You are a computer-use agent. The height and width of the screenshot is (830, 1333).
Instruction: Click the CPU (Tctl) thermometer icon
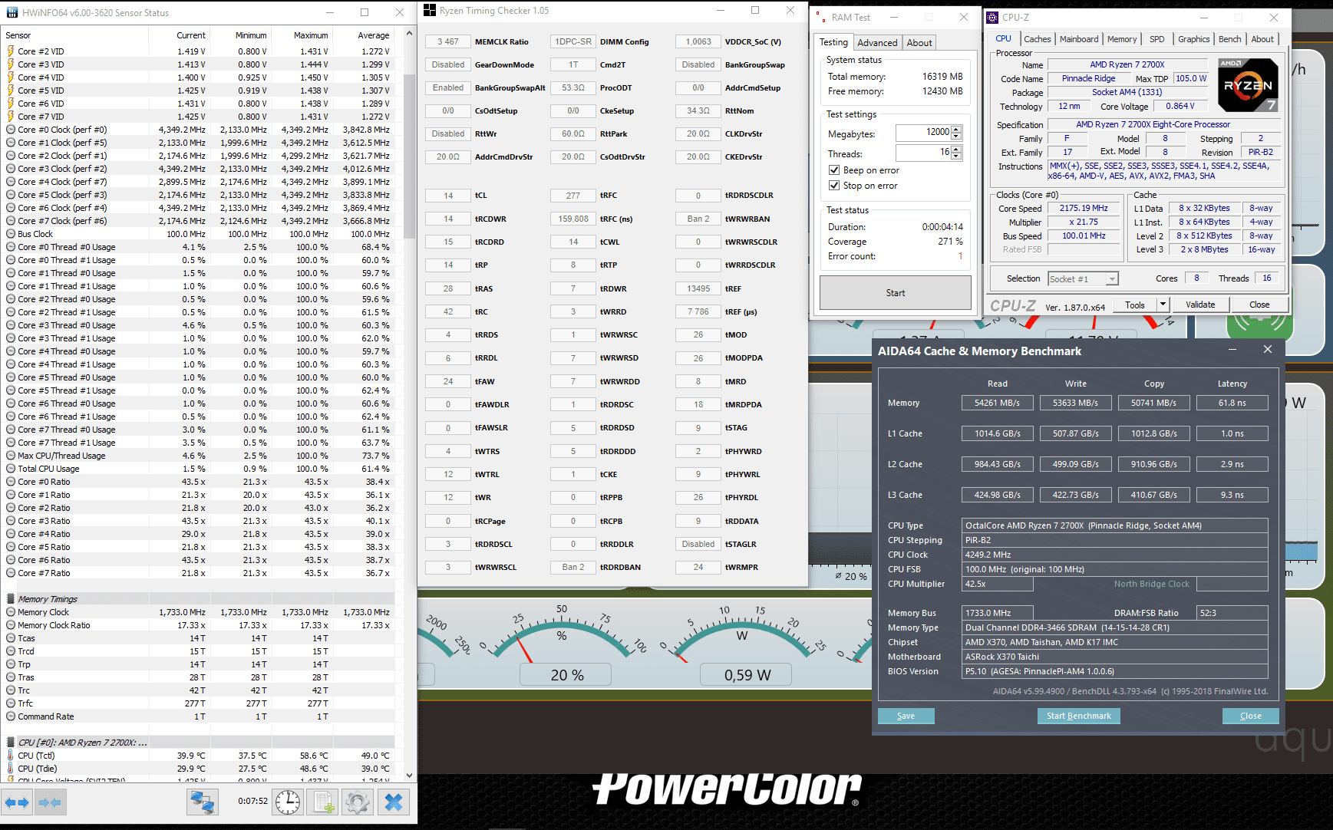click(x=11, y=756)
